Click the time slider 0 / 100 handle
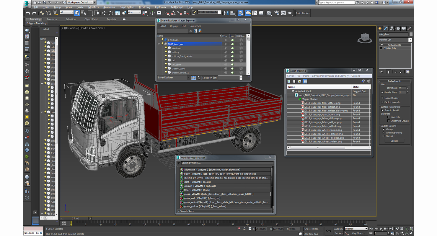The height and width of the screenshot is (236, 437). [75, 219]
